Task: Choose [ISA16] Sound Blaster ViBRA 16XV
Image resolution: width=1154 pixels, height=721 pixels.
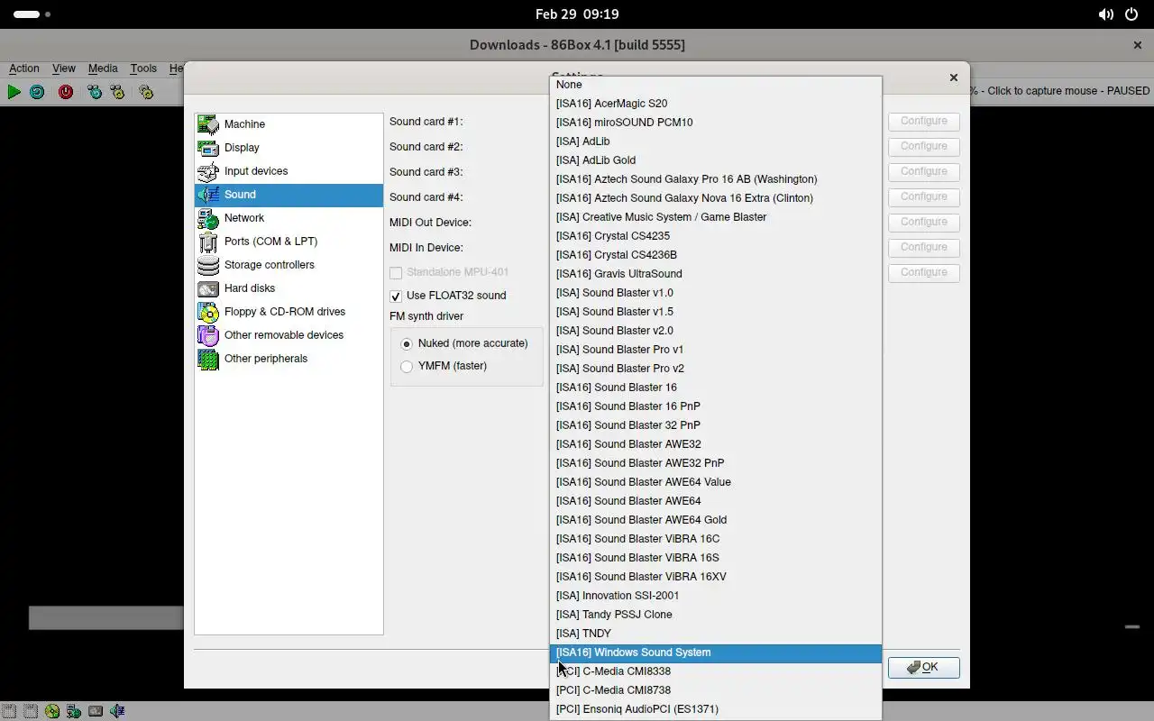Action: coord(716,577)
